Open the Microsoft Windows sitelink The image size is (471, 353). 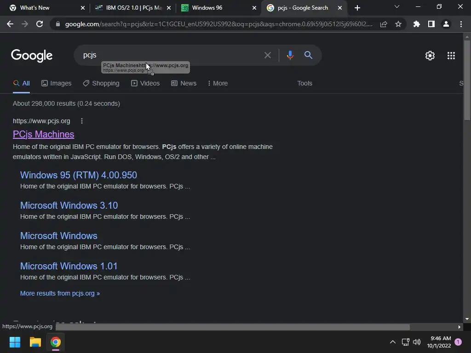59,236
